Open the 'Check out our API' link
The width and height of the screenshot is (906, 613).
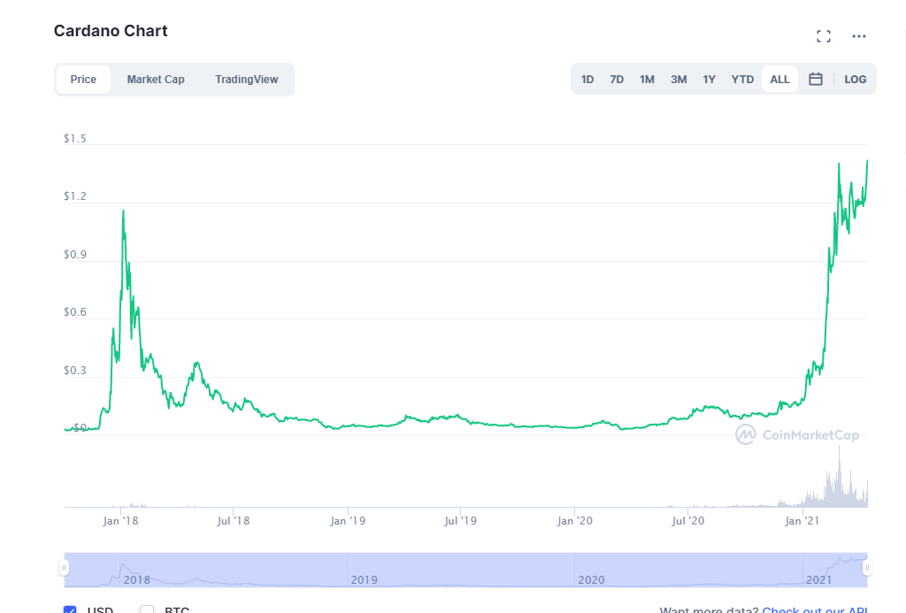coord(815,609)
